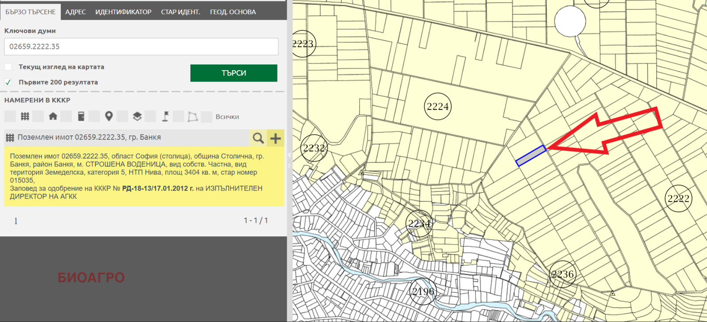
Task: Switch to the 'ИДЕНТИФИКАТОР' tab
Action: [123, 12]
